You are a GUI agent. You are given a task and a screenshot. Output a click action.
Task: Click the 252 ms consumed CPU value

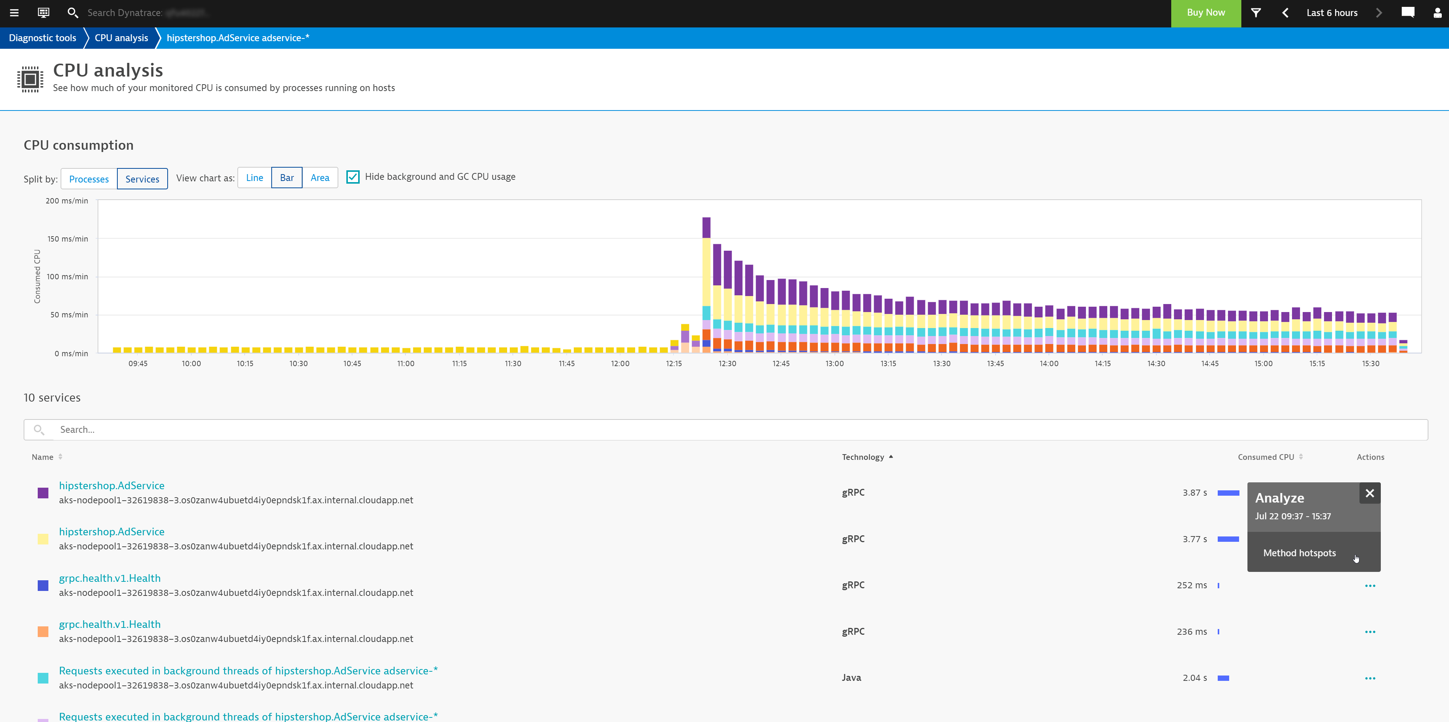pyautogui.click(x=1191, y=585)
